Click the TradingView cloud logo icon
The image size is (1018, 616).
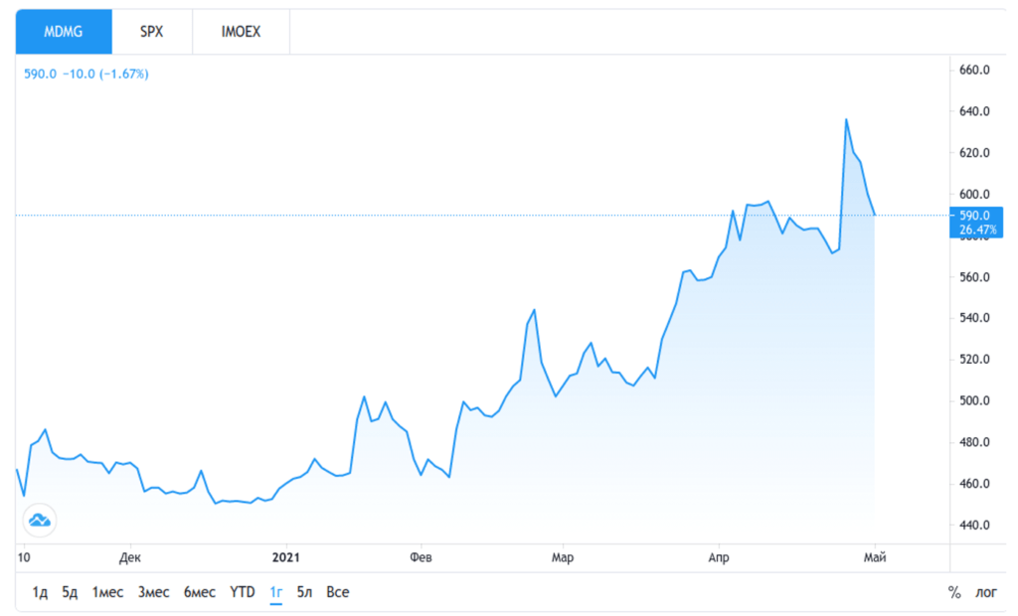(40, 520)
